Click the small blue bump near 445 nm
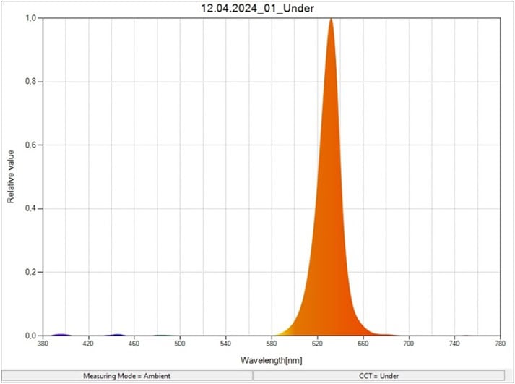This screenshot has height=384, width=515. point(117,334)
